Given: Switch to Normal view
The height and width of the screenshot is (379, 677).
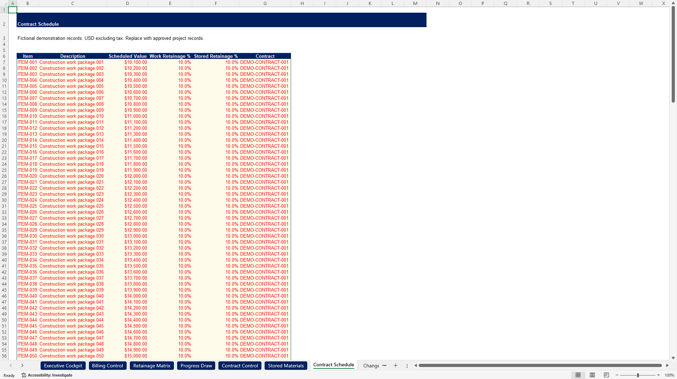Looking at the screenshot, I should (578, 375).
